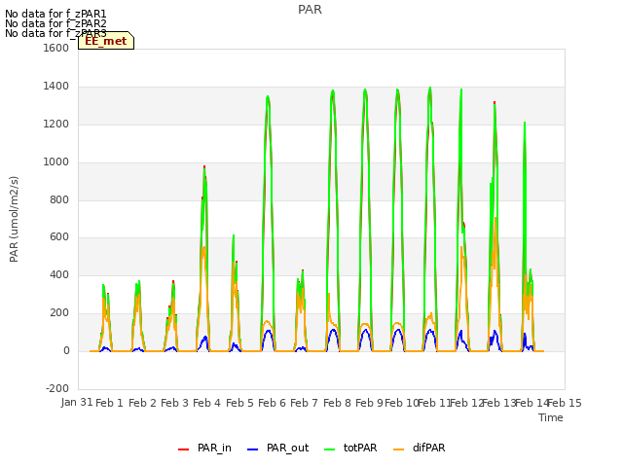Click the totPAR legend label

tap(360, 448)
